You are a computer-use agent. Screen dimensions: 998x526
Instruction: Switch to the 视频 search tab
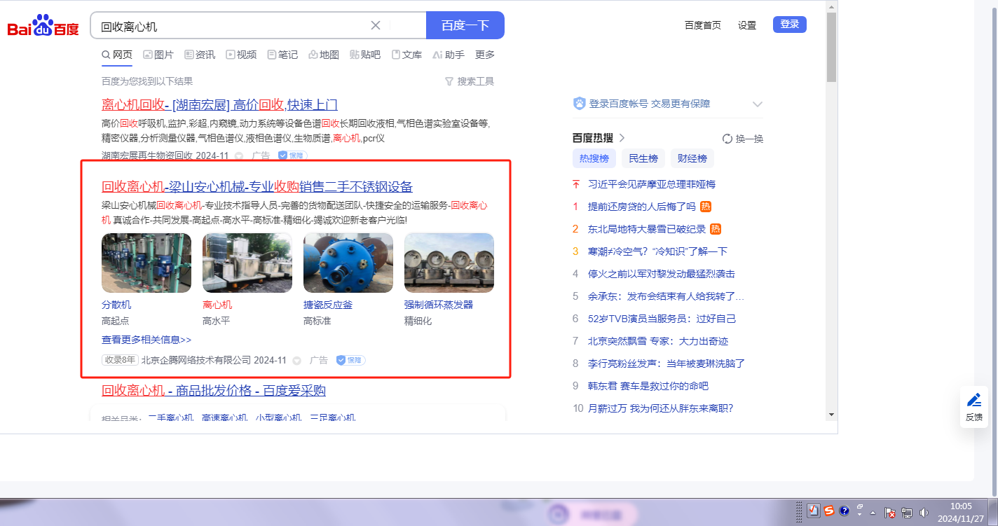tap(240, 55)
